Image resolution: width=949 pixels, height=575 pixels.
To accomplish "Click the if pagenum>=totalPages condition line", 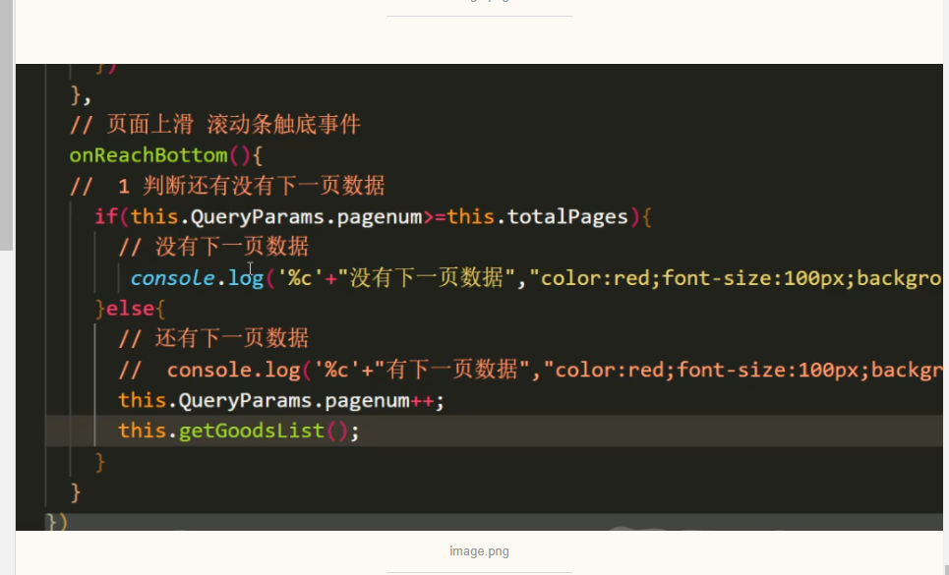I will coord(373,216).
